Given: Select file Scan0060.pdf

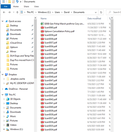Looking at the screenshot, I should click(x=51, y=27).
